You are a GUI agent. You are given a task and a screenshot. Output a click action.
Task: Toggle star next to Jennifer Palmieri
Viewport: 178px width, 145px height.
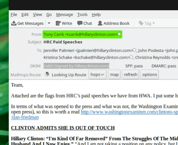click(x=134, y=50)
